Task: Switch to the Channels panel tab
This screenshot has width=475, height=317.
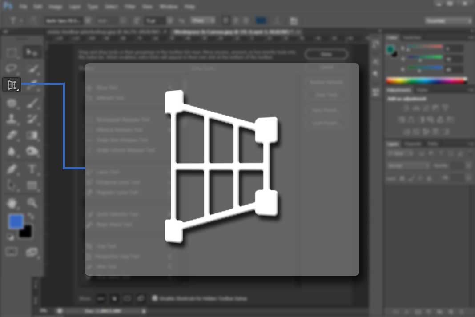Action: [413, 144]
